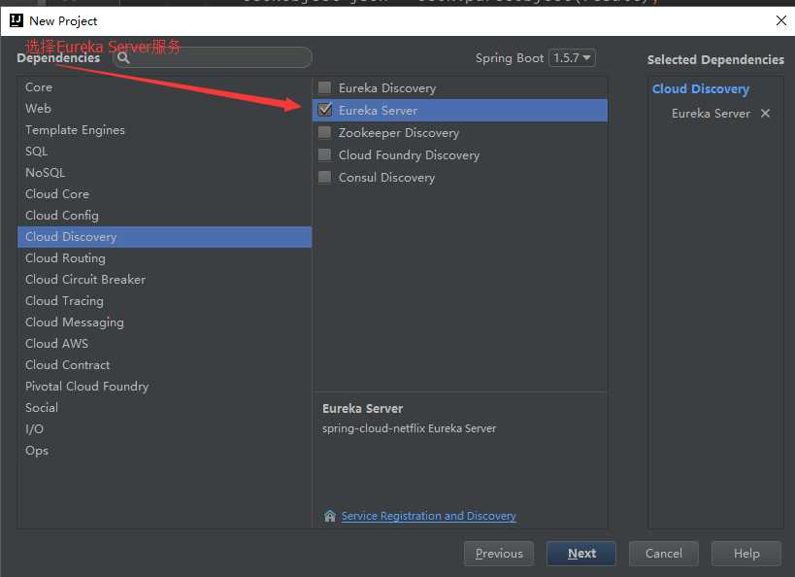
Task: Select the Web dependency category
Action: pos(164,109)
